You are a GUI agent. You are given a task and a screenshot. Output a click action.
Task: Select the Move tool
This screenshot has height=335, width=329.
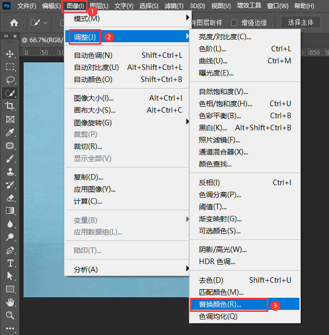click(x=10, y=54)
